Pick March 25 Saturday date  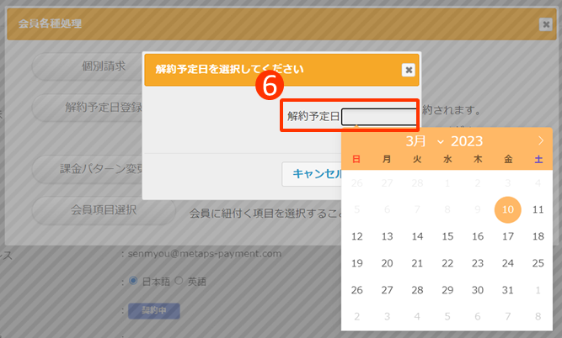coord(538,263)
